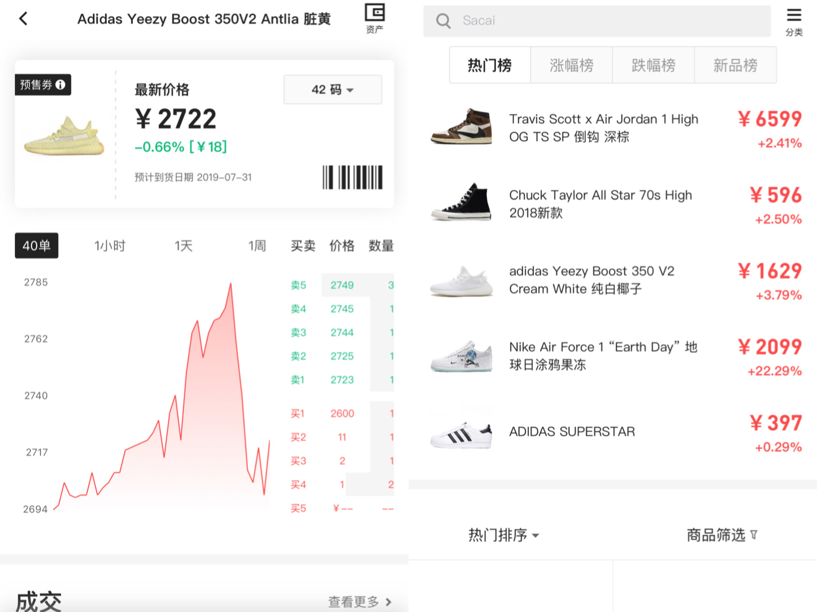The height and width of the screenshot is (612, 817).
Task: Click the ¥596 price
Action: point(776,195)
